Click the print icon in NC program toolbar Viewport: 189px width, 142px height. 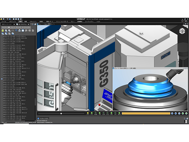coord(19,31)
